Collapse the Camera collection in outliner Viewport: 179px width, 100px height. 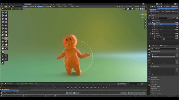pyautogui.click(x=150, y=33)
